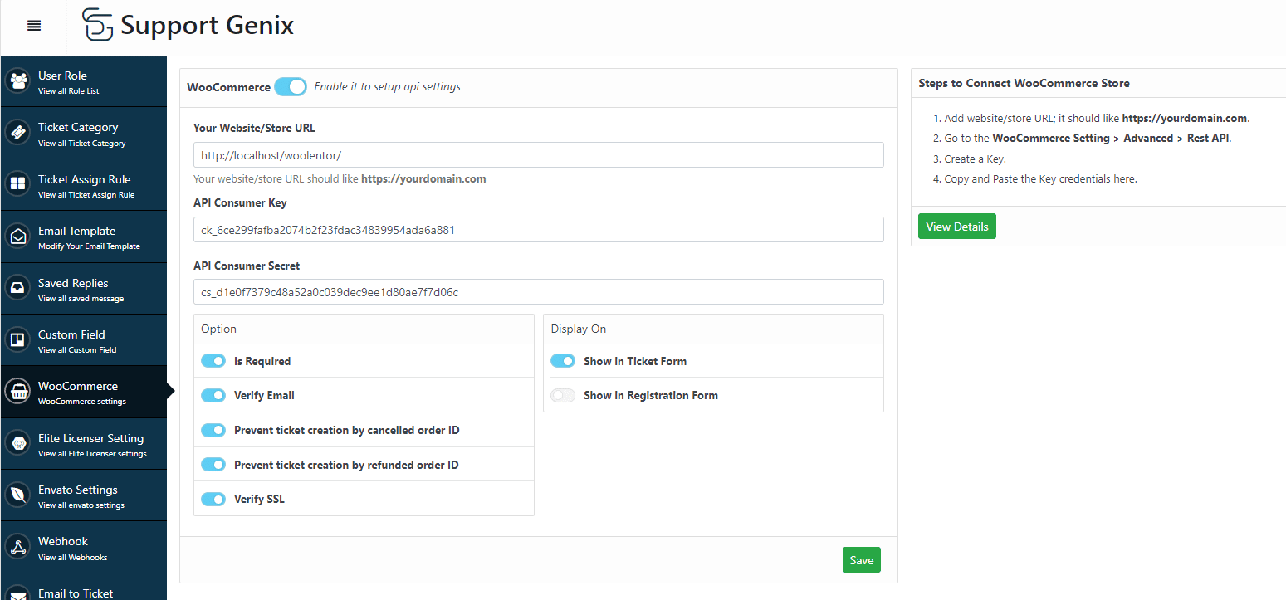Open the User Role section in sidebar

coord(18,80)
